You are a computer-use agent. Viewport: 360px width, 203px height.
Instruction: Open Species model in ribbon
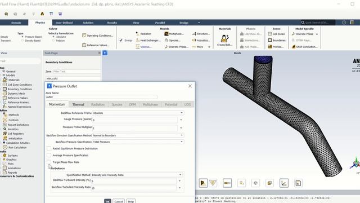click(x=173, y=40)
